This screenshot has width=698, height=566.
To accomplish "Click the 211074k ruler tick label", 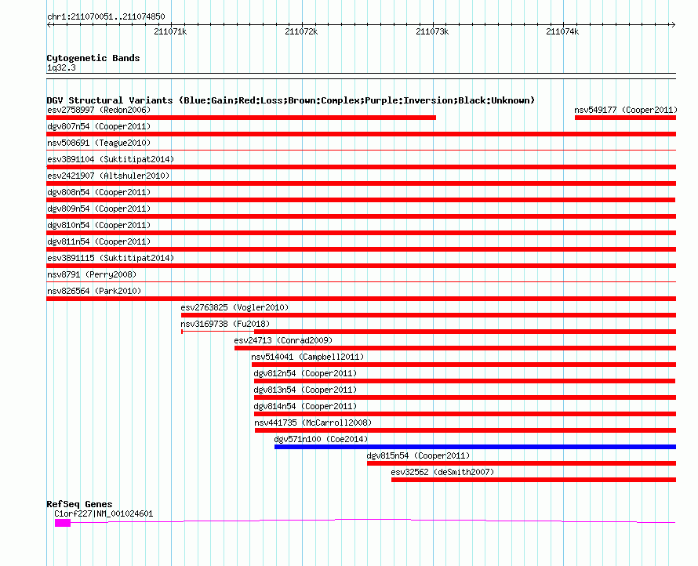I will pos(562,31).
